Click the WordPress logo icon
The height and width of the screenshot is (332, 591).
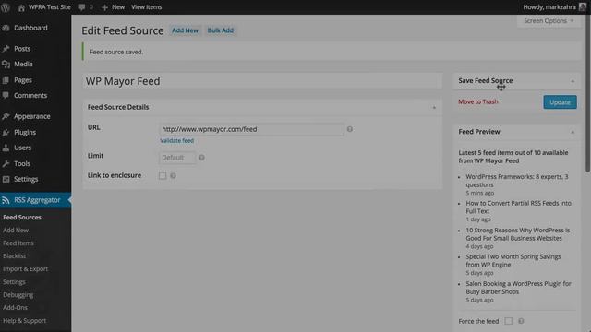(x=6, y=7)
